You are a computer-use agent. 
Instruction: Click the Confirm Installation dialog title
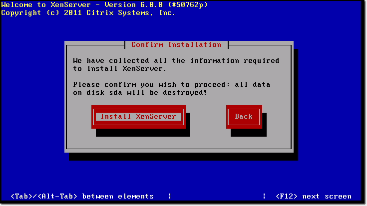coord(176,44)
